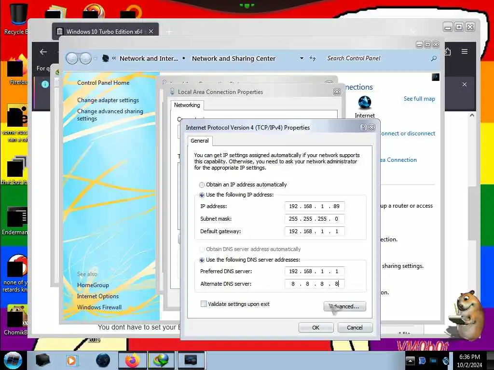Click the monitor window taskbar button
Image resolution: width=494 pixels, height=370 pixels.
(x=191, y=360)
